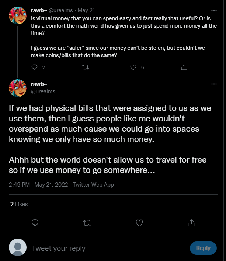This screenshot has height=261, width=226.
Task: Click the Twitter Web App source link
Action: pyautogui.click(x=93, y=185)
